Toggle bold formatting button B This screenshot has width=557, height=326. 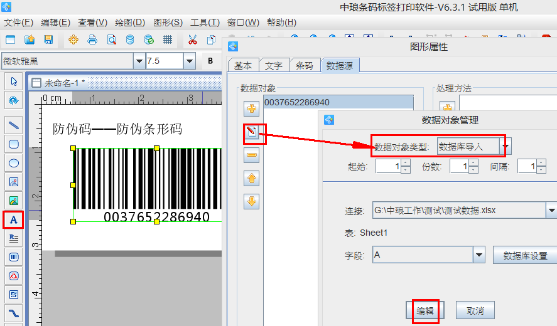[x=210, y=61]
